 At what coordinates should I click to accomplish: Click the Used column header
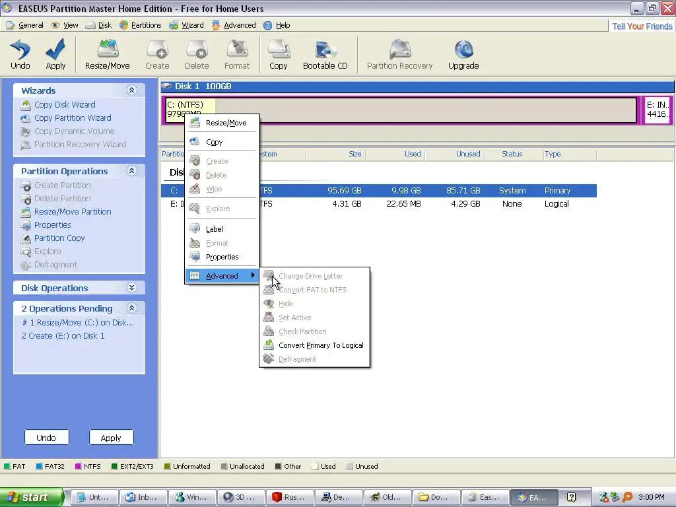coord(395,154)
